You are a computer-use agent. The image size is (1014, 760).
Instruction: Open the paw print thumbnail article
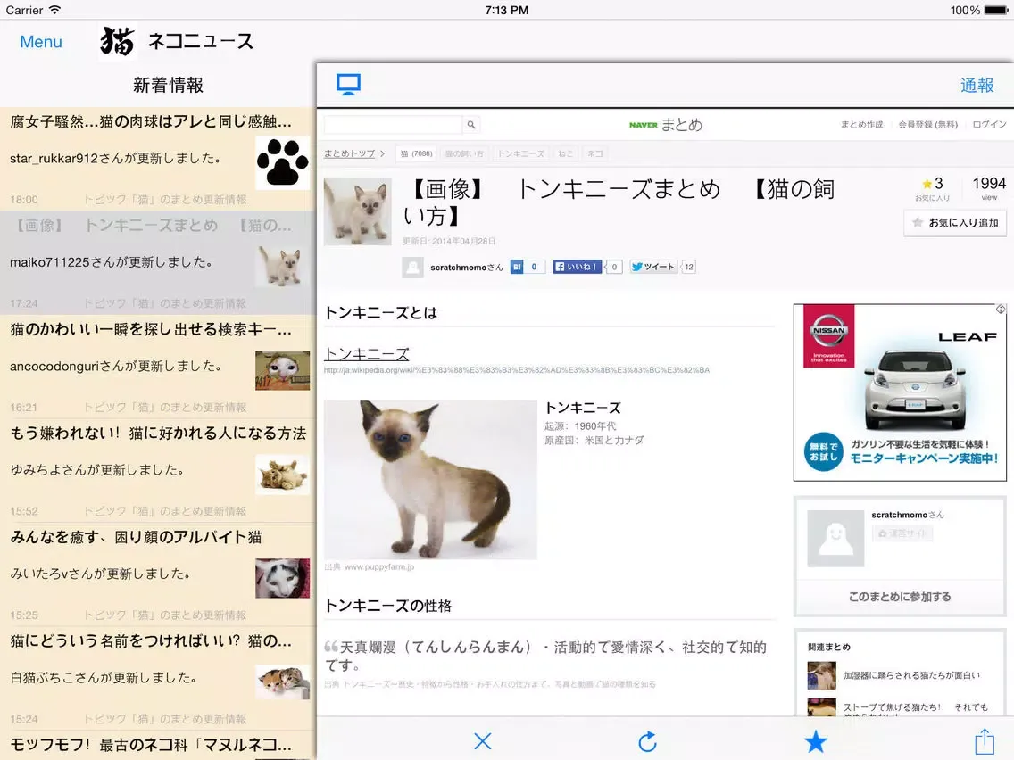tap(282, 162)
